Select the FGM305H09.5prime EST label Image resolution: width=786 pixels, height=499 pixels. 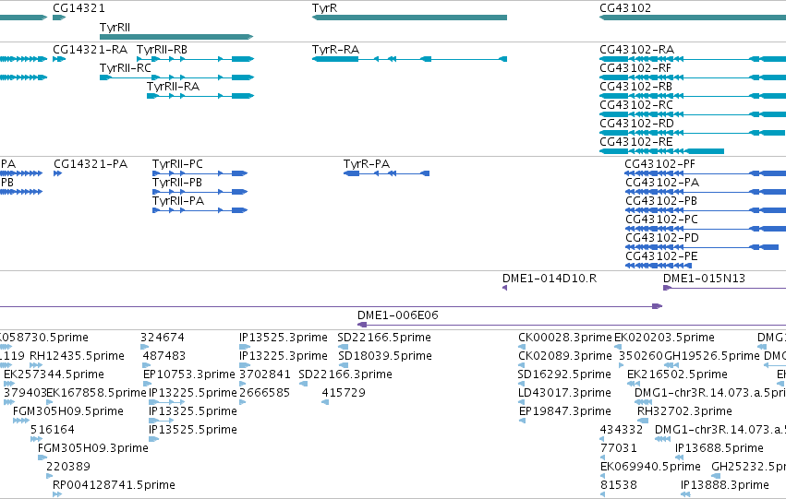tap(67, 412)
